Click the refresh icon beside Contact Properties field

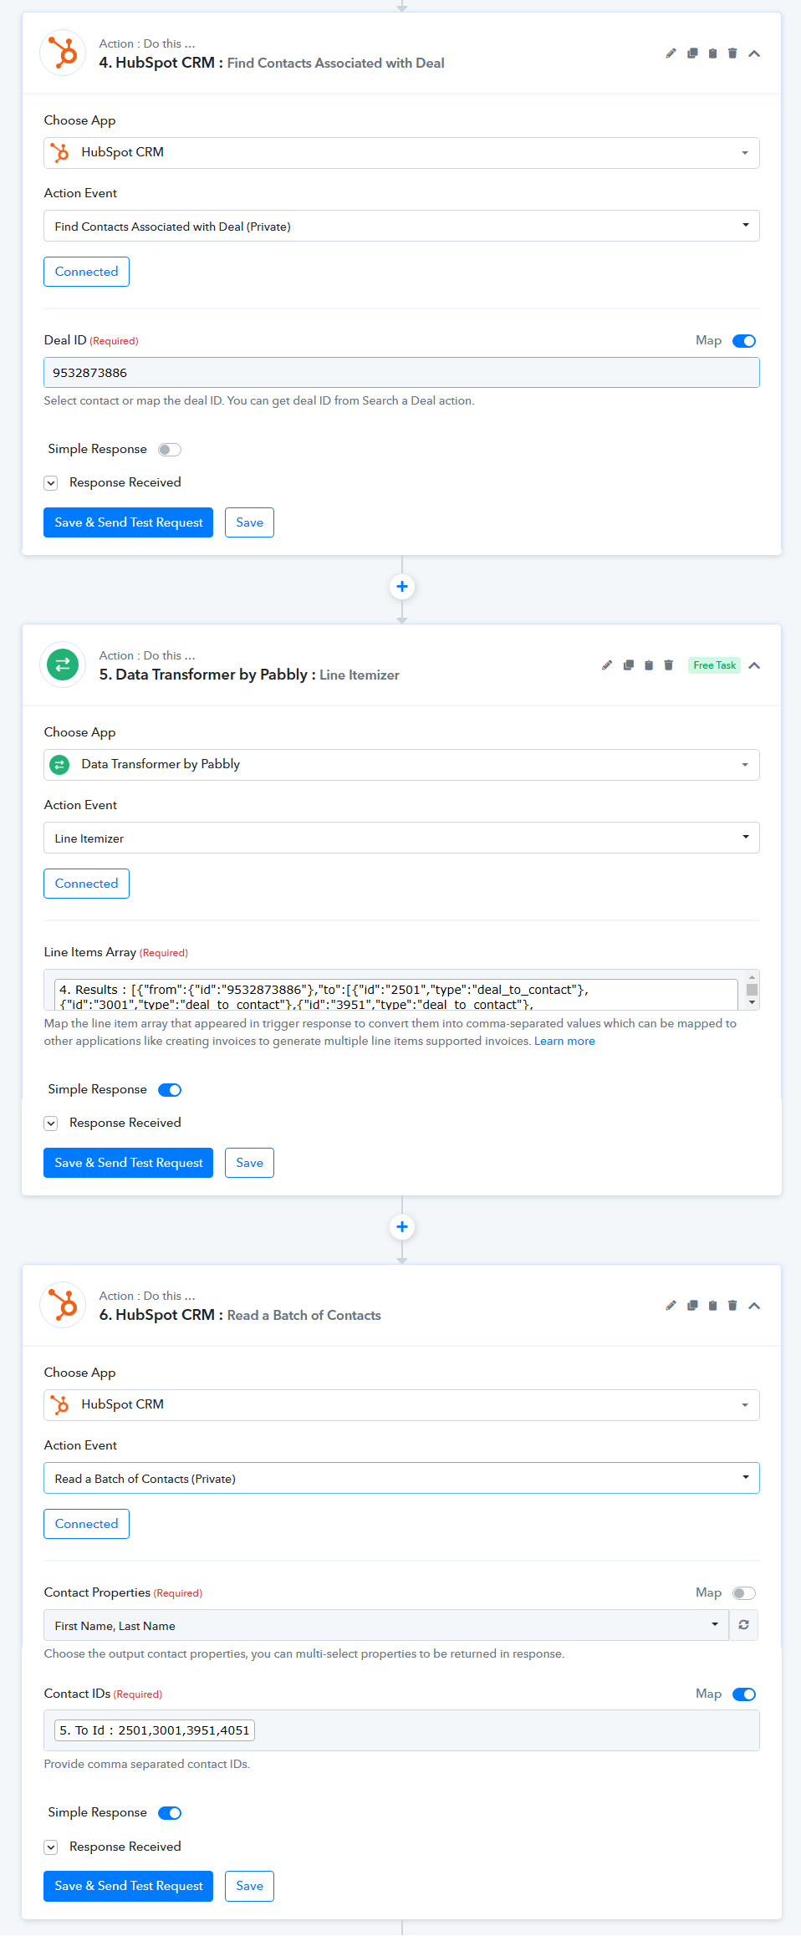(743, 1625)
